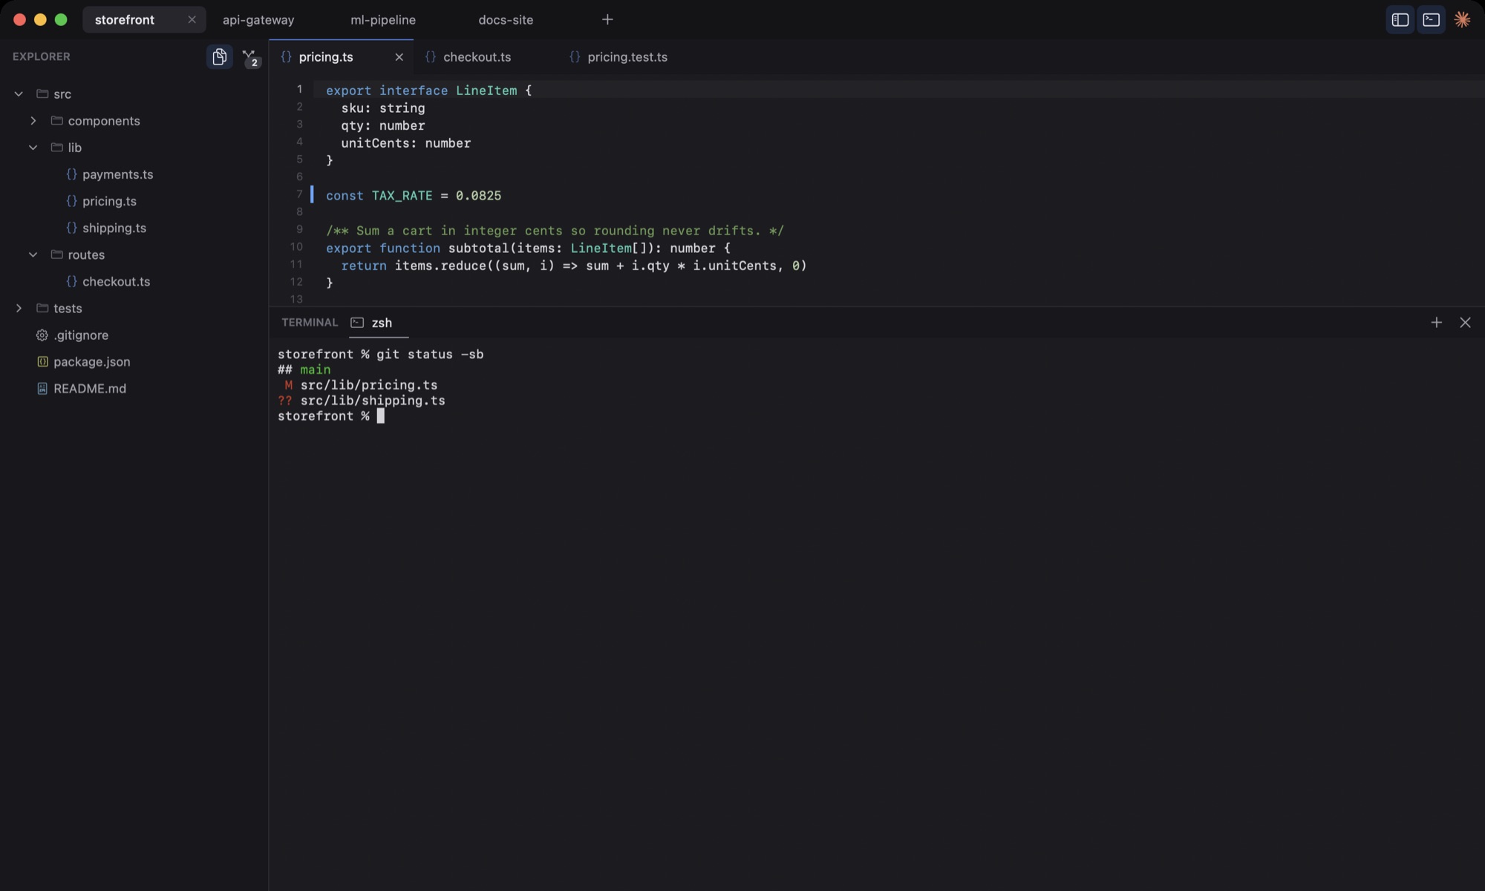Close the storefront project tab
The width and height of the screenshot is (1485, 891).
point(192,20)
